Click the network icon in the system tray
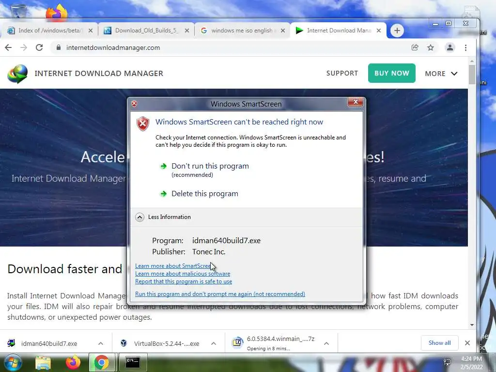The image size is (496, 372). click(447, 362)
